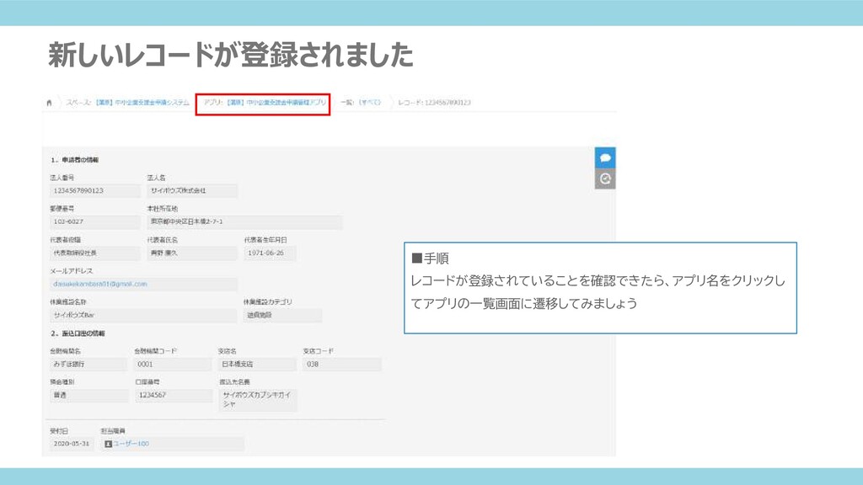Click the app name link in the breadcrumb
The height and width of the screenshot is (485, 863).
[276, 103]
